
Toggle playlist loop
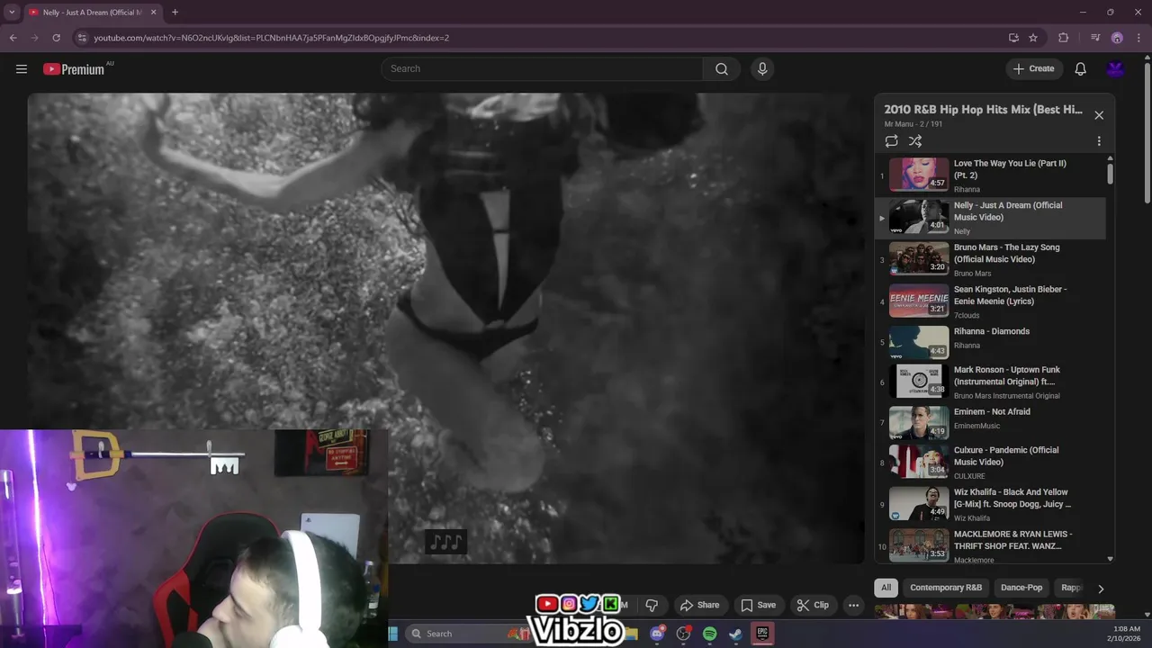pyautogui.click(x=891, y=141)
